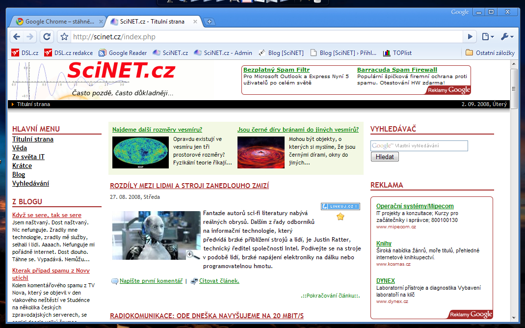This screenshot has width=525, height=328.
Task: Open the wrench settings menu
Action: pyautogui.click(x=507, y=36)
